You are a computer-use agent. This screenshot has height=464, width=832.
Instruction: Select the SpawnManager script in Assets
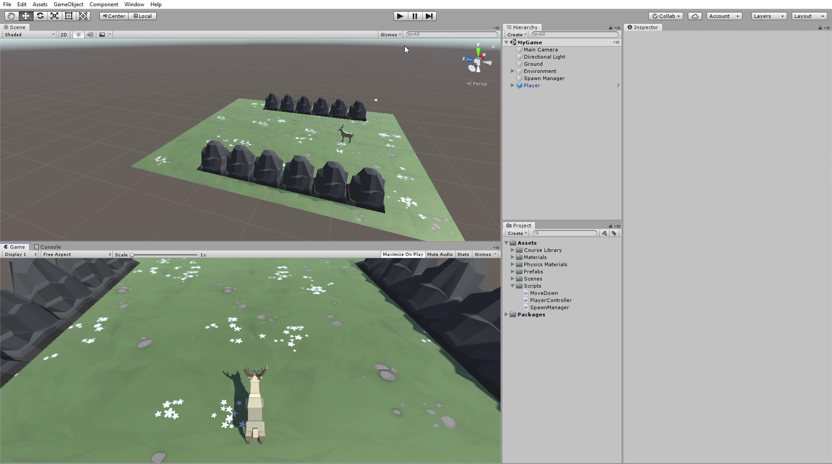(x=549, y=307)
